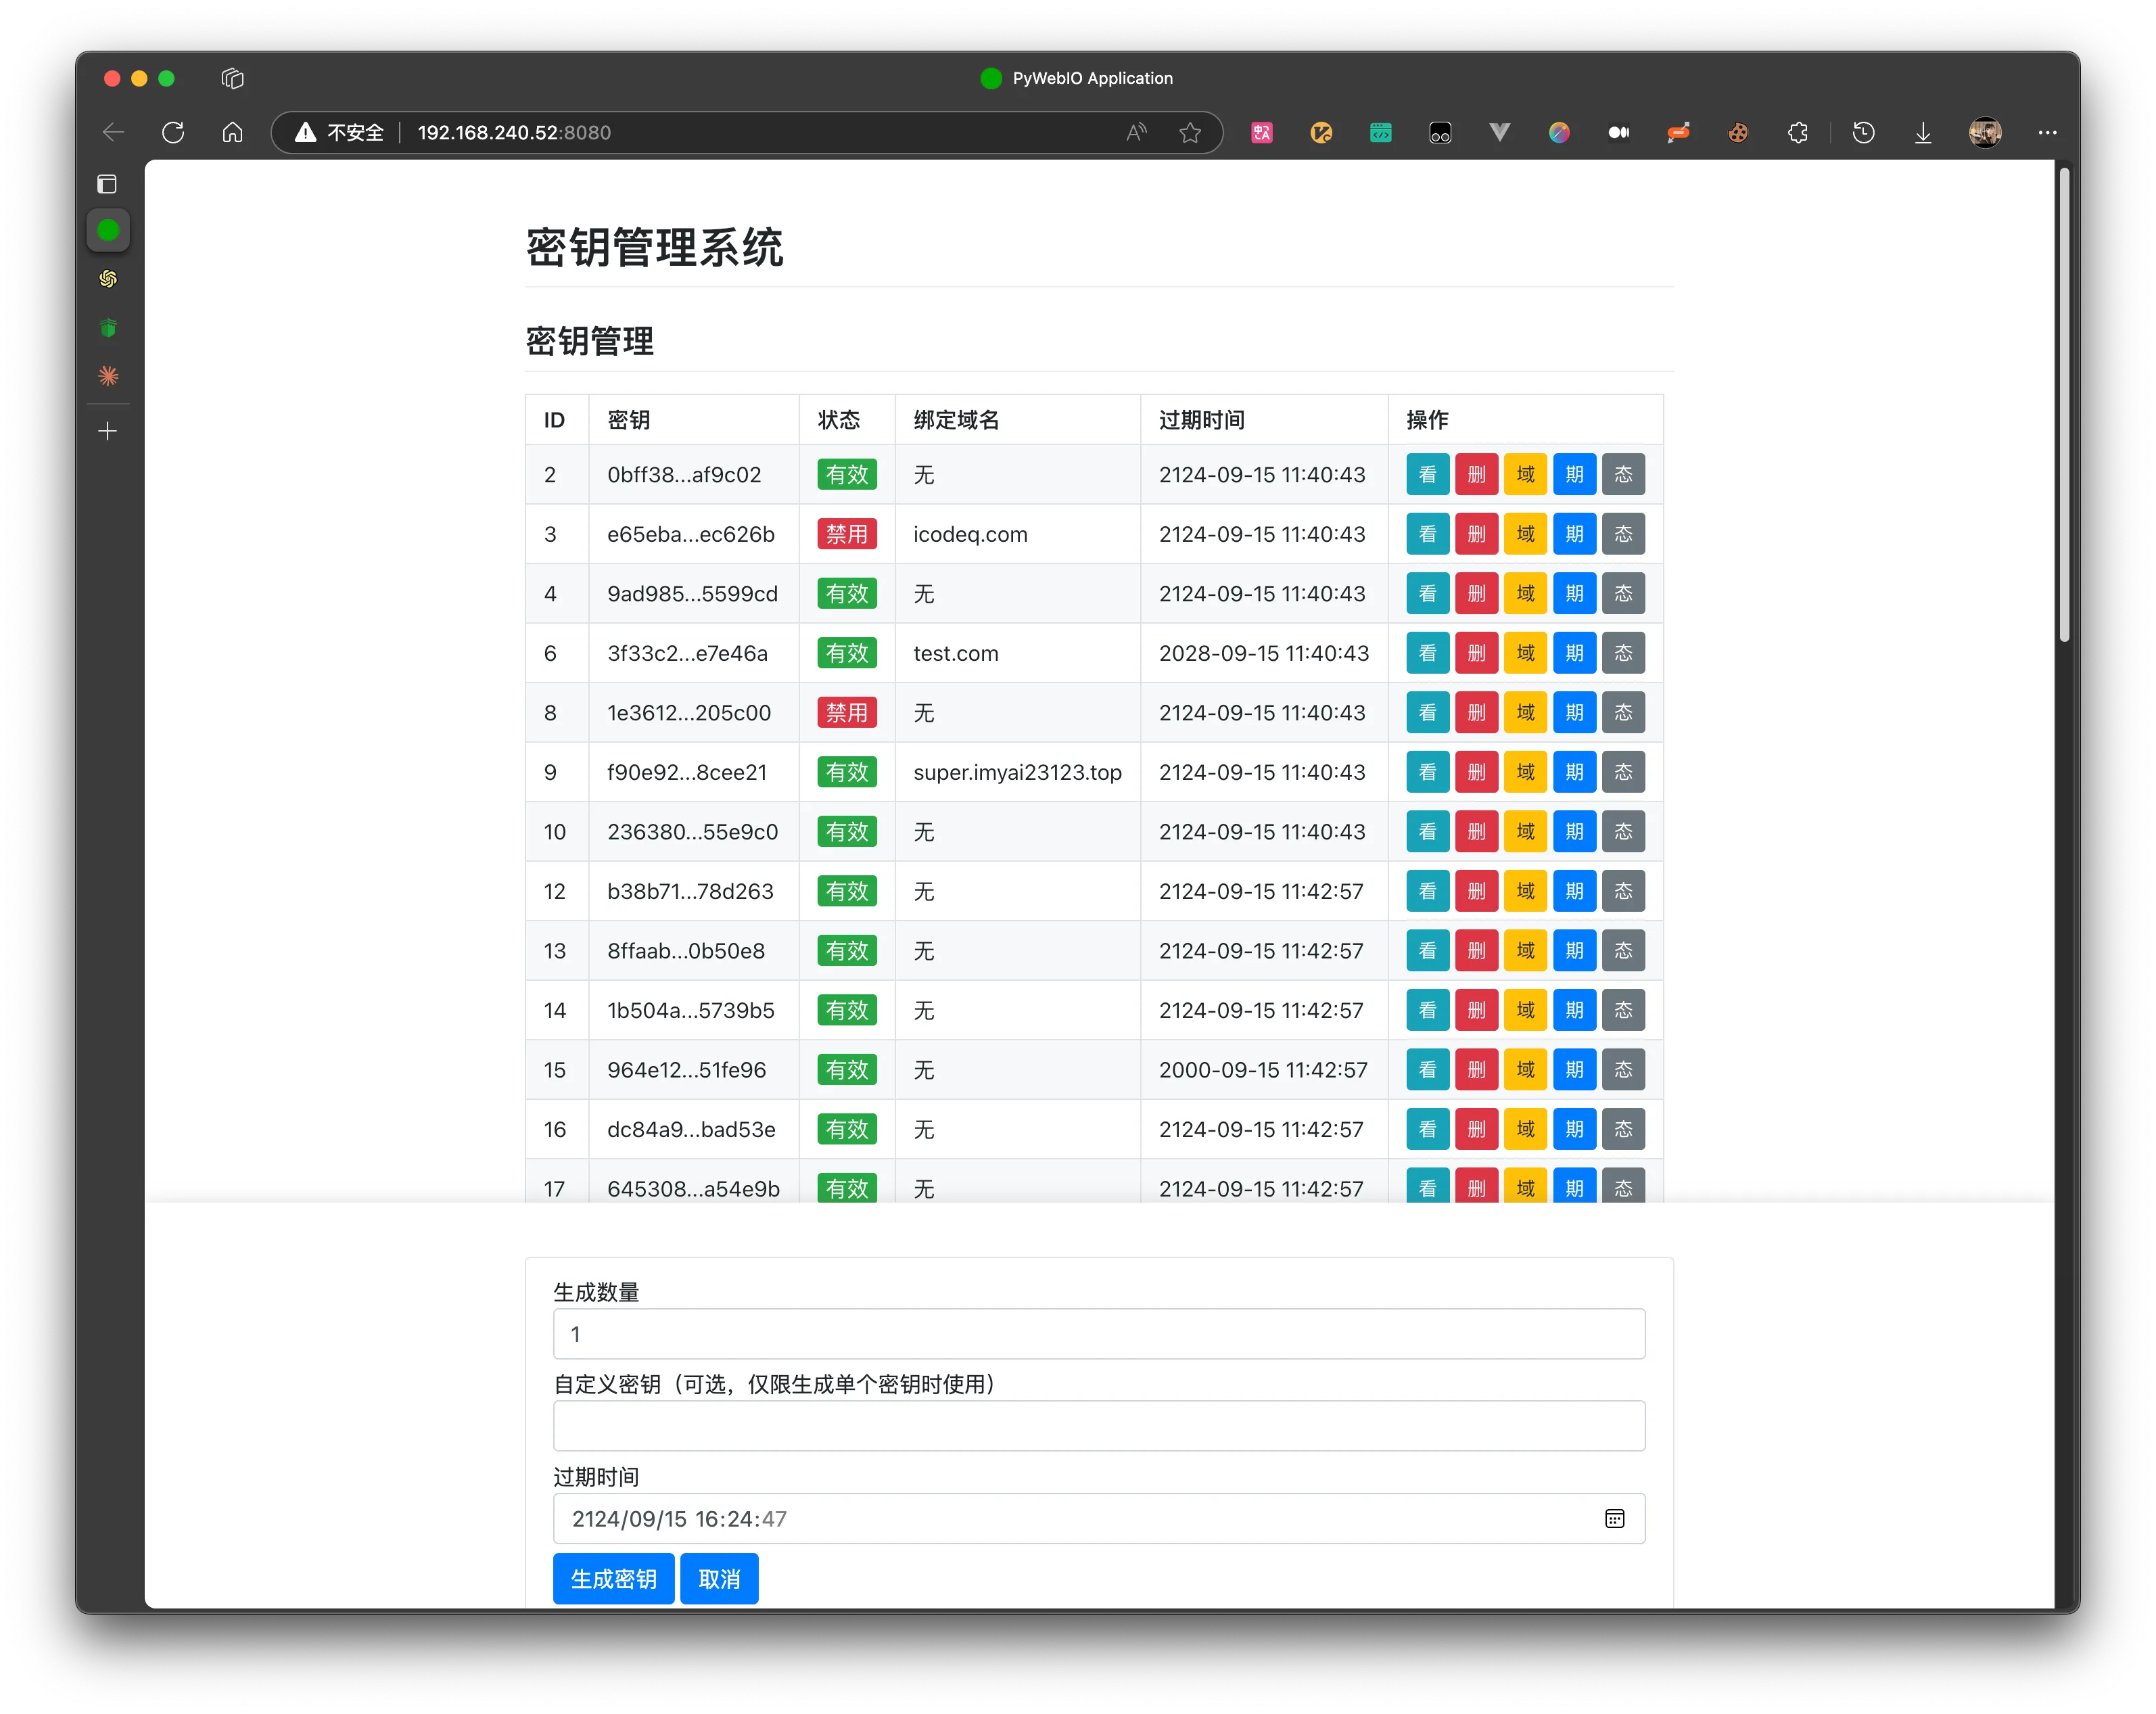This screenshot has width=2156, height=1714.
Task: Click the 生成密钥 button
Action: (x=613, y=1579)
